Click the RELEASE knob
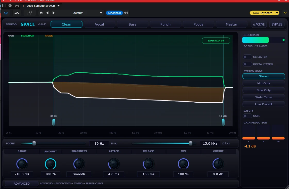This screenshot has width=289, height=189. point(148,164)
